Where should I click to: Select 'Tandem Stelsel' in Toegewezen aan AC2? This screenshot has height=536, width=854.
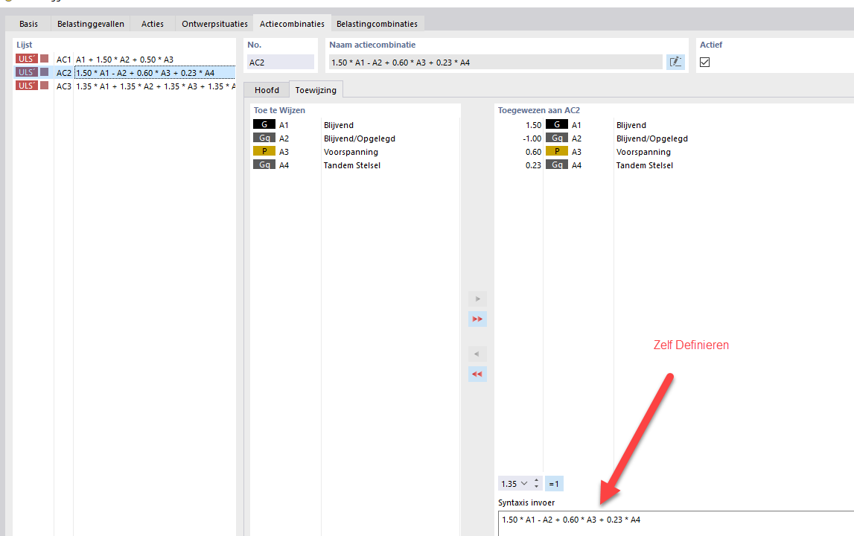coord(644,165)
